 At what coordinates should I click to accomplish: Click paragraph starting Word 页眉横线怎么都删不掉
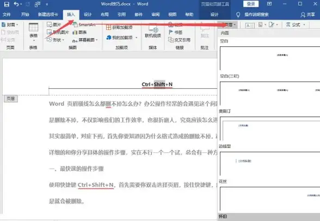tap(133, 104)
